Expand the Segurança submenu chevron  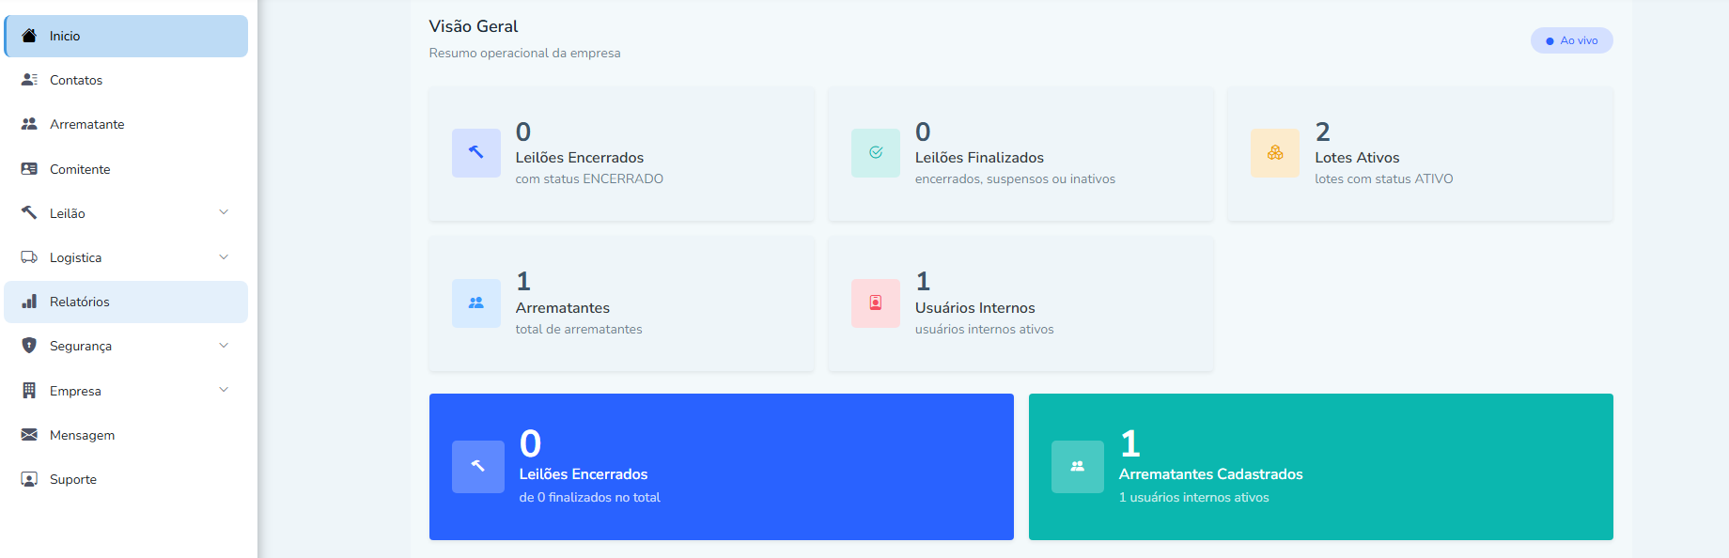[224, 345]
